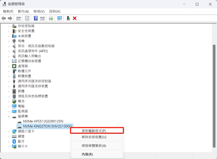Click the scan hardware changes monitor icon

59,18
